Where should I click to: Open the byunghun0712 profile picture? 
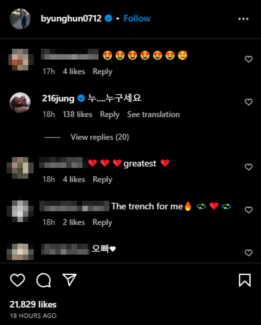20,19
